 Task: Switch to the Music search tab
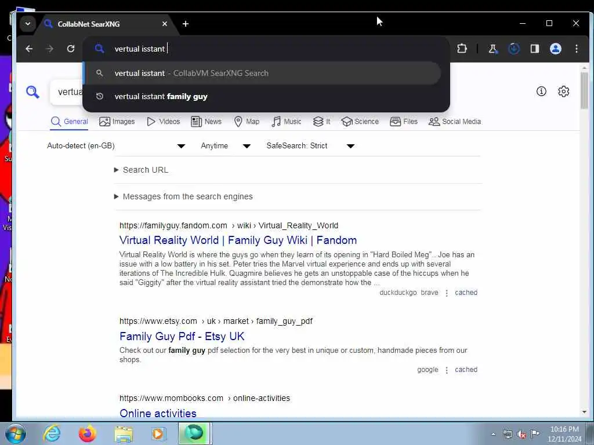coord(287,122)
